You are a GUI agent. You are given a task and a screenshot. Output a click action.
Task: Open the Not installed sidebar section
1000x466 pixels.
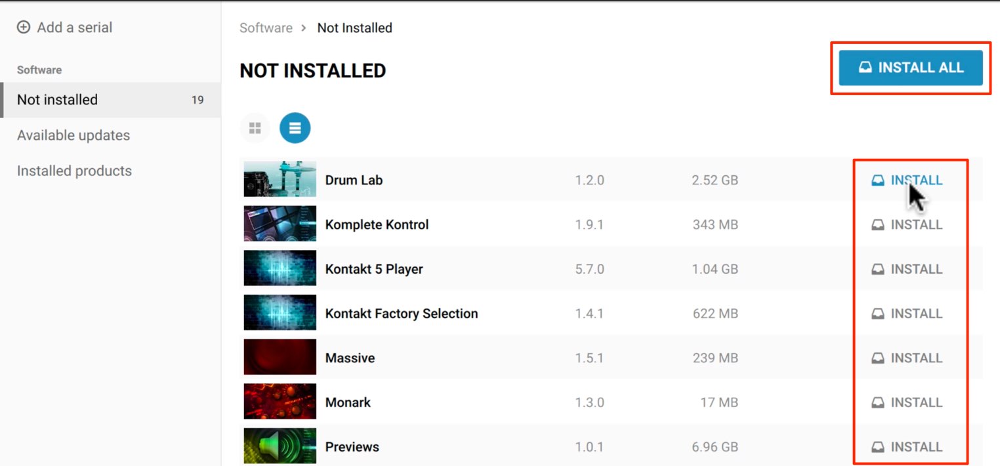point(111,100)
